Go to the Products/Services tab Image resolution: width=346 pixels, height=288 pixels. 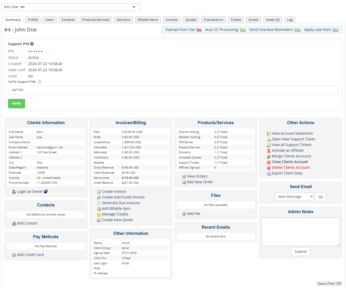click(x=96, y=20)
